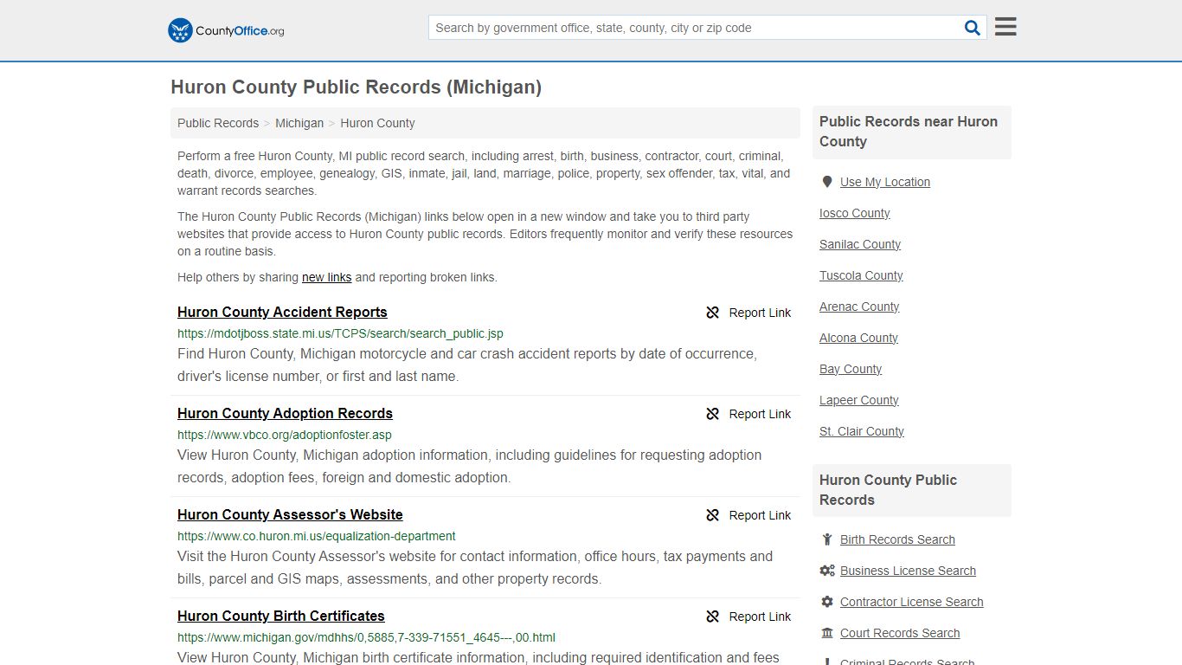Click the Contractor License Search gear icon
Image resolution: width=1182 pixels, height=665 pixels.
tap(827, 602)
